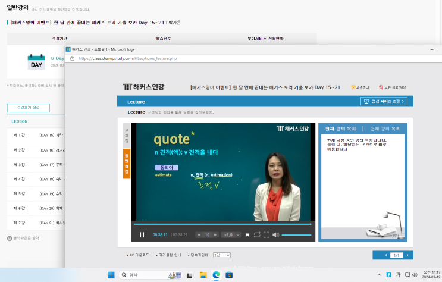Click the 수강기간 column header

pyautogui.click(x=59, y=39)
